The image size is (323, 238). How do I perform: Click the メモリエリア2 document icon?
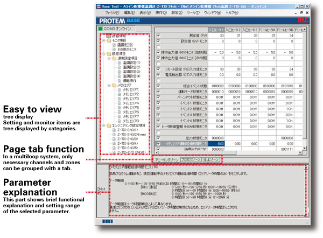pos(120,94)
